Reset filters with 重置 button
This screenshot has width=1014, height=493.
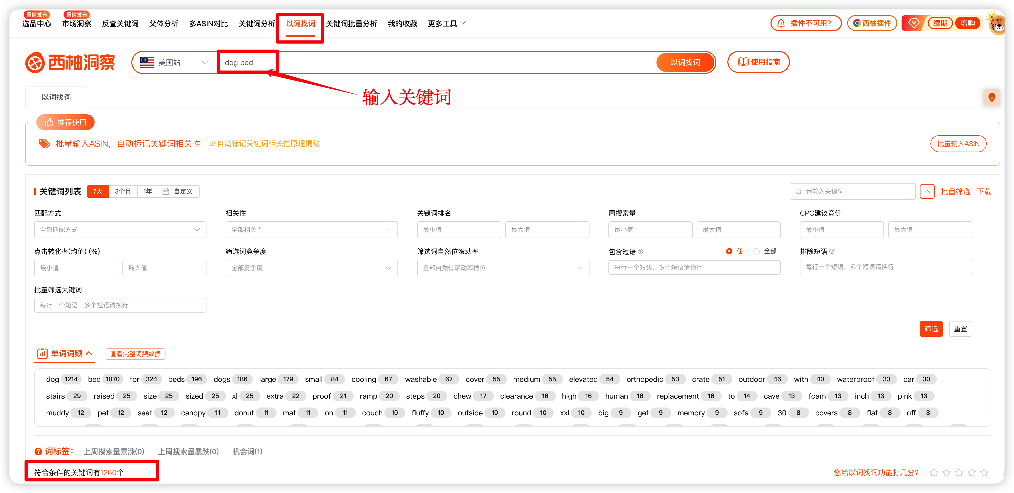point(960,329)
